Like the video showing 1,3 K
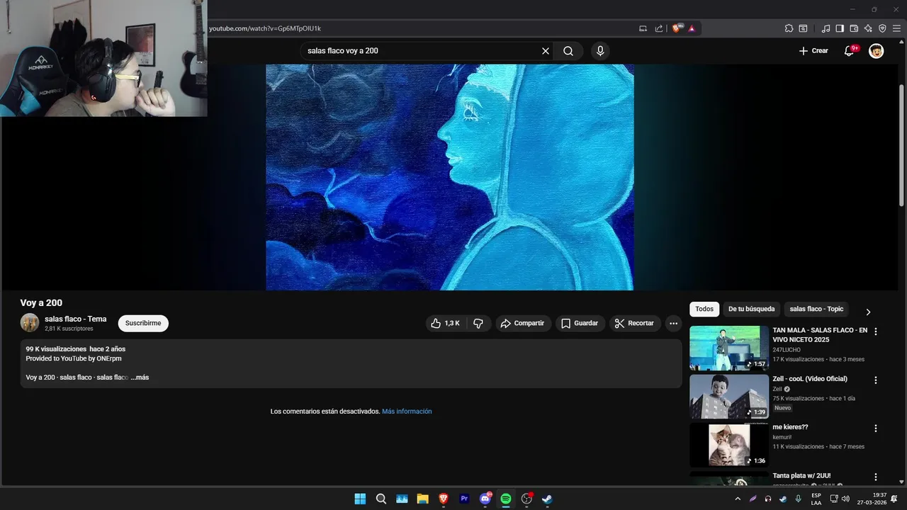Image resolution: width=907 pixels, height=510 pixels. 445,323
